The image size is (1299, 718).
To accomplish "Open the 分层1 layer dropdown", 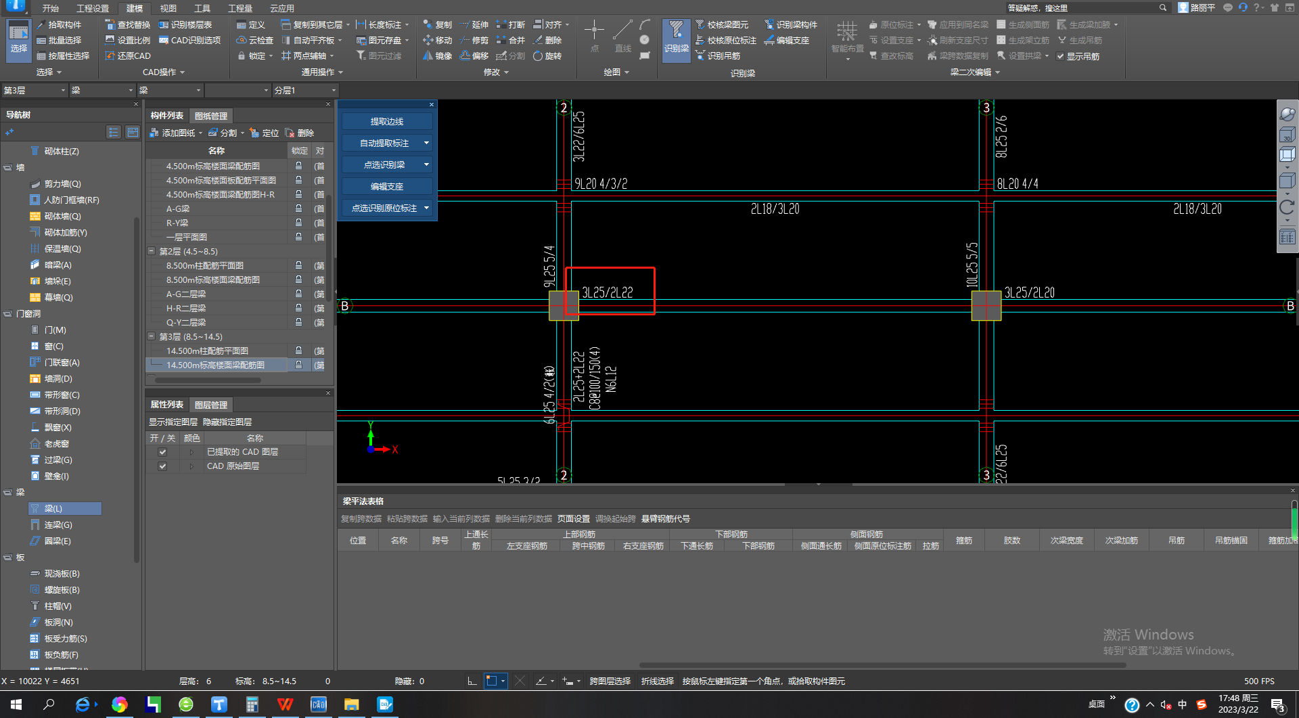I will click(305, 90).
